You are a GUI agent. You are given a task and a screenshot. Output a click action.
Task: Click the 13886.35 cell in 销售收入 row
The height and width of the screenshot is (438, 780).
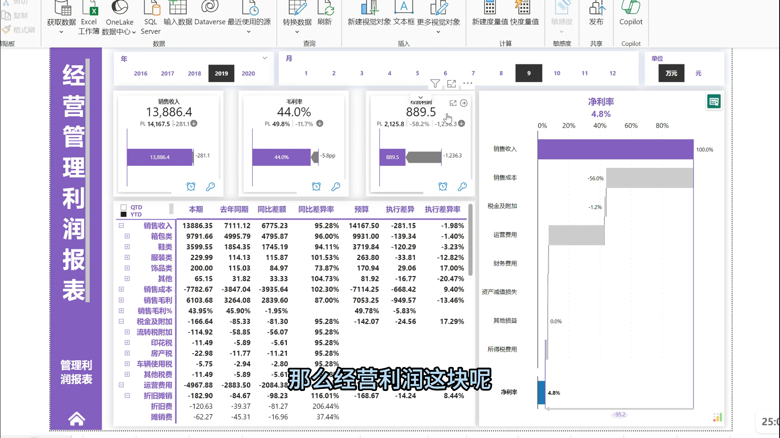point(197,225)
